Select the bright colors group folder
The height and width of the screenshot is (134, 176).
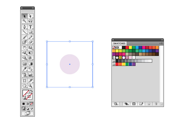(114, 64)
